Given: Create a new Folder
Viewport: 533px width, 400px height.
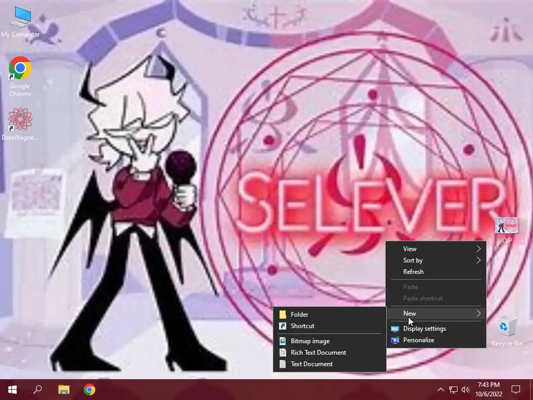Looking at the screenshot, I should click(329, 314).
